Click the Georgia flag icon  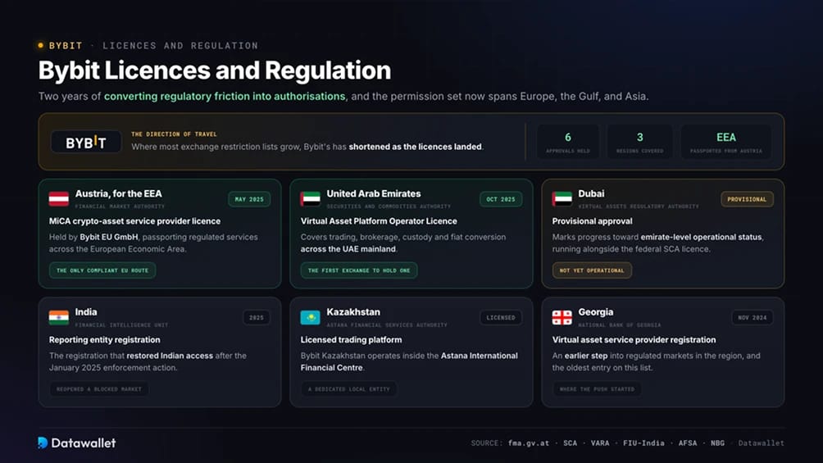coord(562,318)
